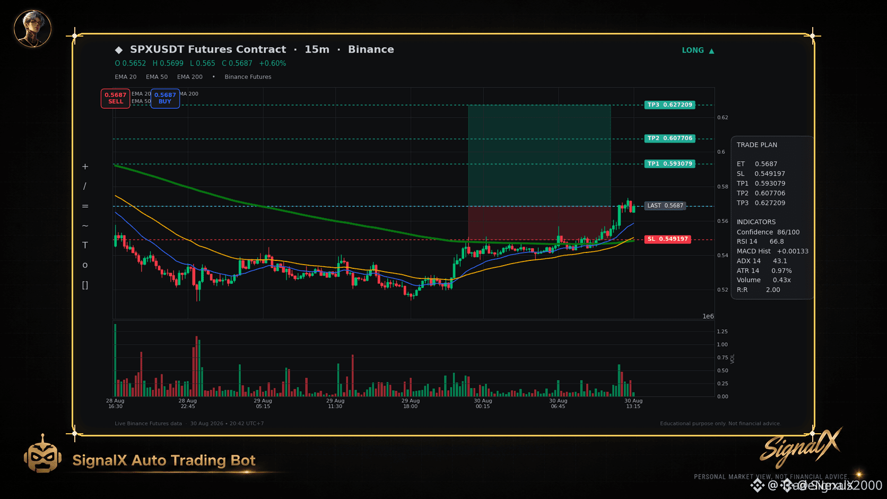887x499 pixels.
Task: Click the R:R 2.00 row
Action: [759, 290]
